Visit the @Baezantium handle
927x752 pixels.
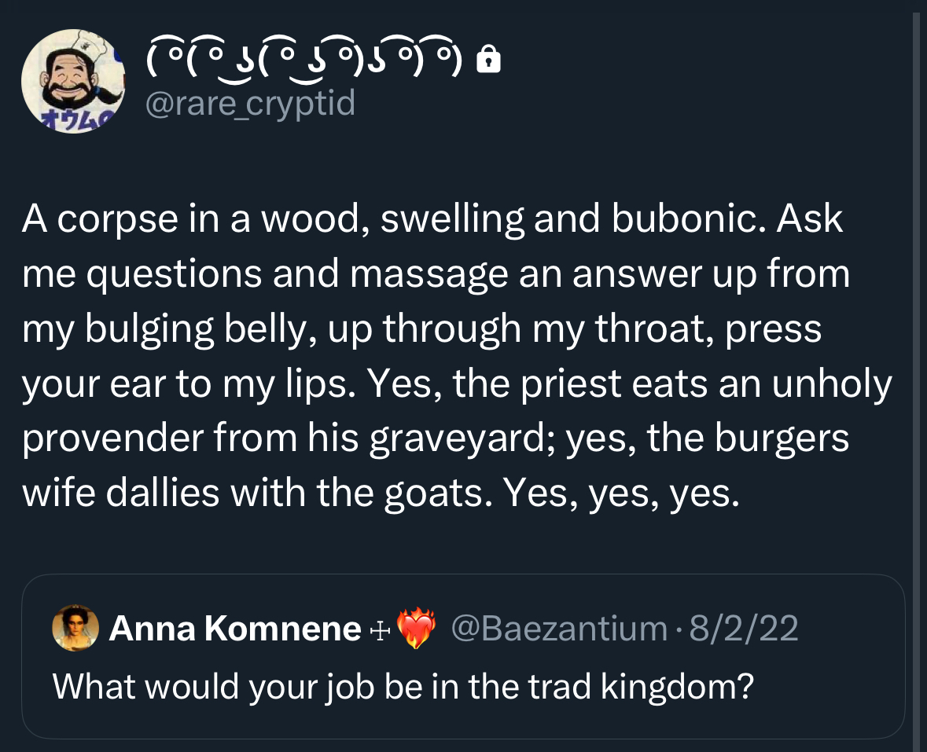(x=558, y=629)
